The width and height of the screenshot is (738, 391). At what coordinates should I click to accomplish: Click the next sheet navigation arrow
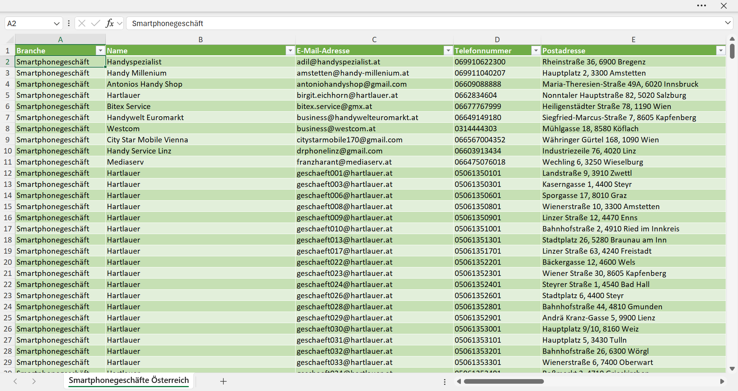[34, 381]
